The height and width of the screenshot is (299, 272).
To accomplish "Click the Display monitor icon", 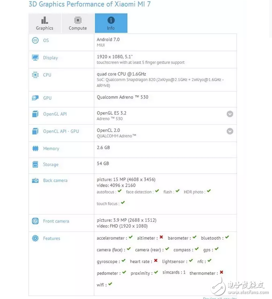I will click(x=35, y=58).
